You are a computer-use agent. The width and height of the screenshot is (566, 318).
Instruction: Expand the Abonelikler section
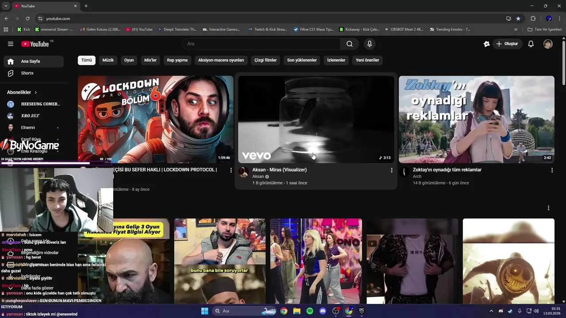(x=22, y=92)
